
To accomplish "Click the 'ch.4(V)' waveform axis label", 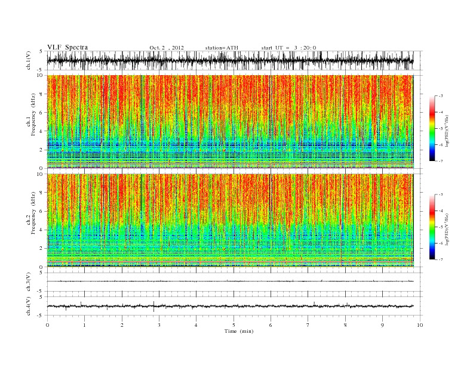I will click(29, 306).
